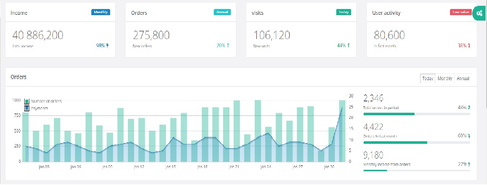Viewport: 487px width, 185px height.
Task: Select the Today range in Orders panel
Action: (x=428, y=78)
